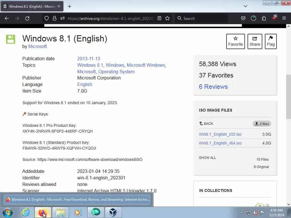Close the Windows 8.1 (English) tab
The width and height of the screenshot is (291, 218).
pos(59,6)
